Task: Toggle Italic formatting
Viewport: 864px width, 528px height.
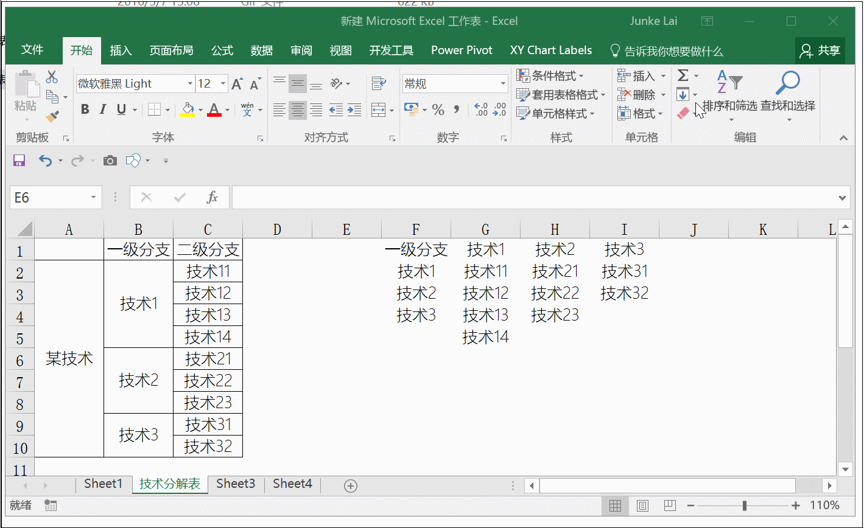Action: (103, 109)
